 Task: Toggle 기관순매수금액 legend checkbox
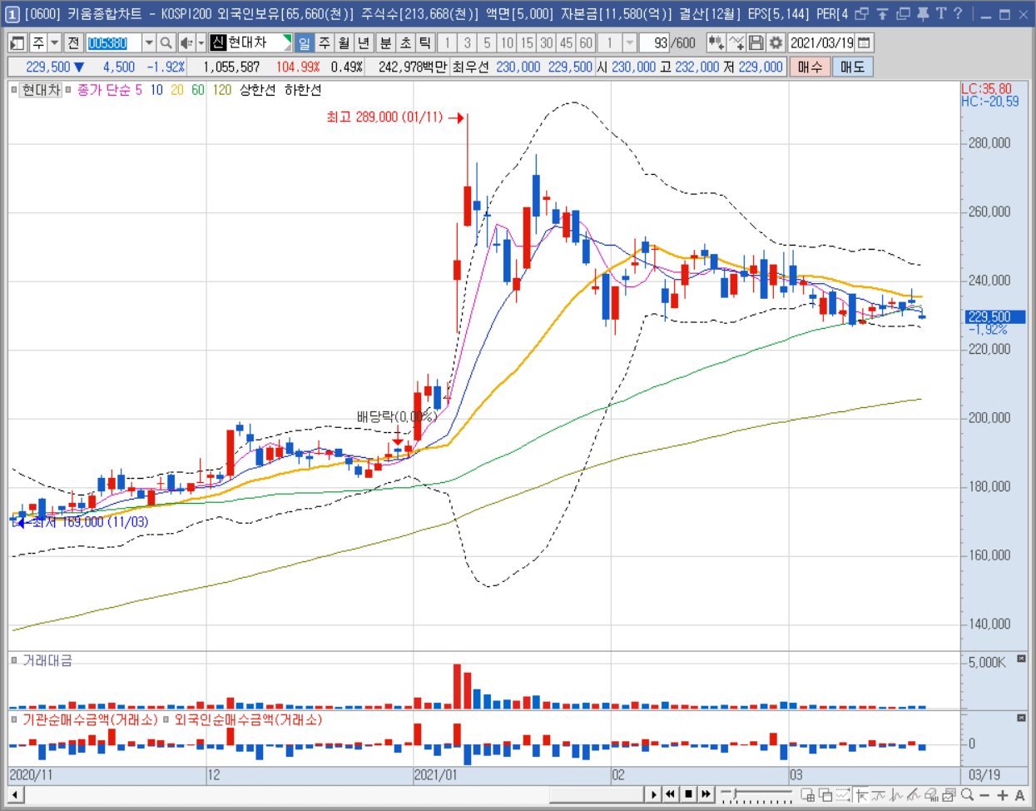tap(14, 719)
